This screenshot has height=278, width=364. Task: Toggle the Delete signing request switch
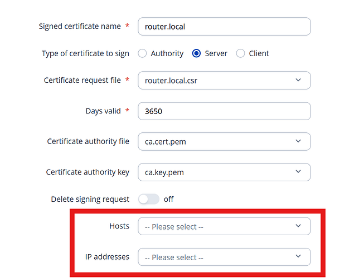pos(149,199)
